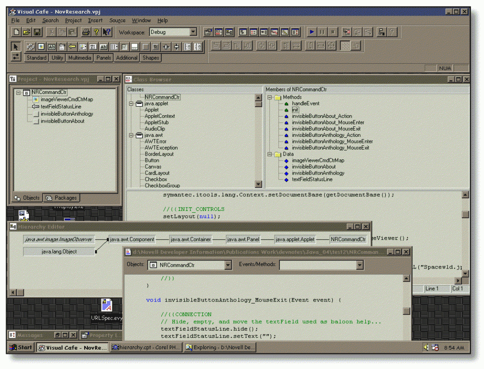
Task: Click the New file toolbar icon
Action: pyautogui.click(x=17, y=32)
